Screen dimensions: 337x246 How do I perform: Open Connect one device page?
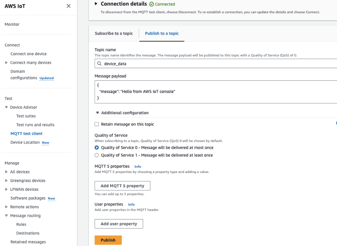pos(29,54)
